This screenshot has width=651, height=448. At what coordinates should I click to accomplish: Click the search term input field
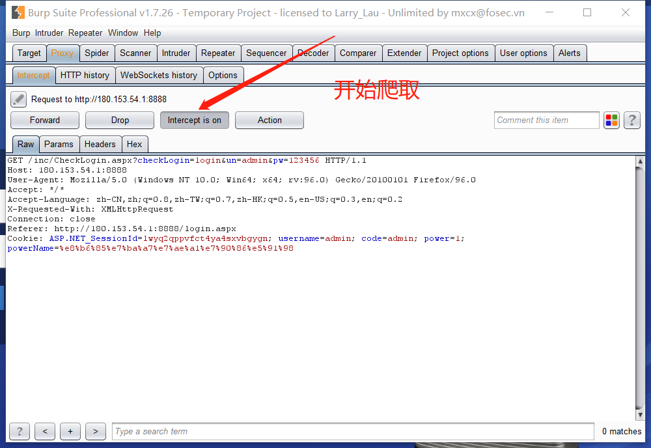[x=353, y=431]
